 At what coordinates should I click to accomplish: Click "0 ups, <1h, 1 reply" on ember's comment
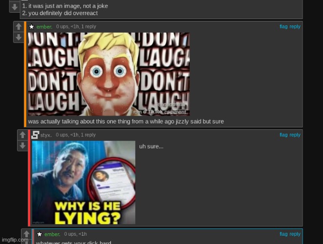(x=76, y=26)
